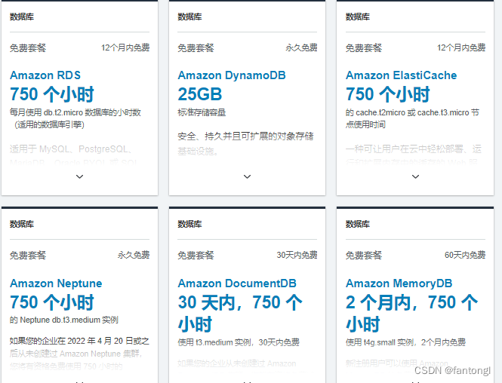The height and width of the screenshot is (383, 502).
Task: Expand the Amazon DynamoDB card chevron
Action: point(247,176)
